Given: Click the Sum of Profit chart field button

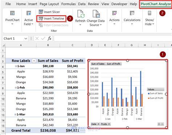Looking at the screenshot, I should 114,64.
